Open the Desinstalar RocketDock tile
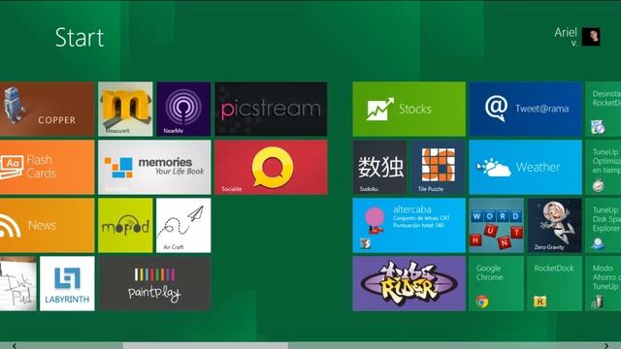 pos(604,109)
